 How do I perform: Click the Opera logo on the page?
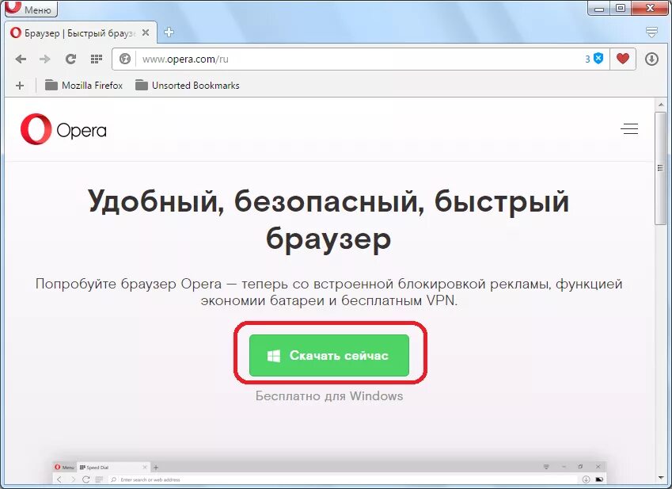pyautogui.click(x=63, y=129)
